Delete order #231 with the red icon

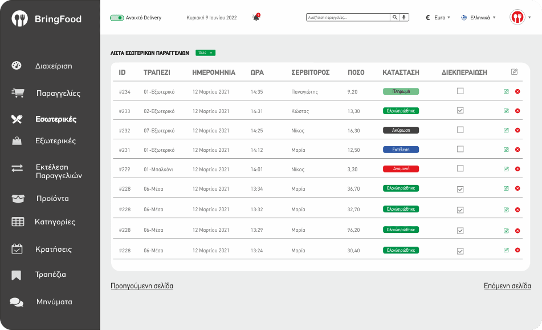517,150
